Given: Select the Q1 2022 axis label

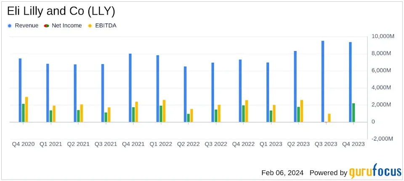Looking at the screenshot, I should pyautogui.click(x=161, y=144).
